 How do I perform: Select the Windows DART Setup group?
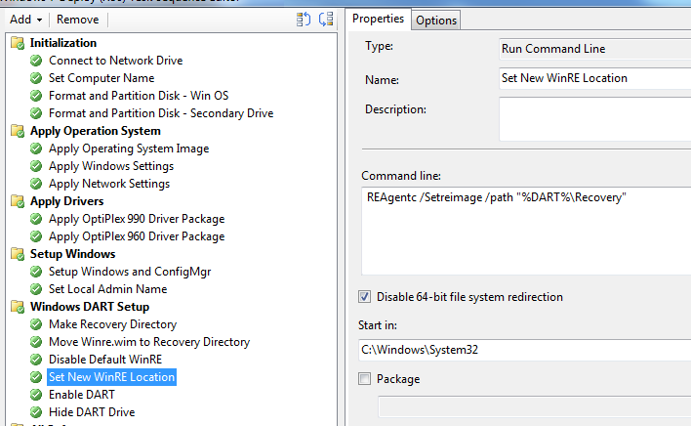(x=90, y=307)
